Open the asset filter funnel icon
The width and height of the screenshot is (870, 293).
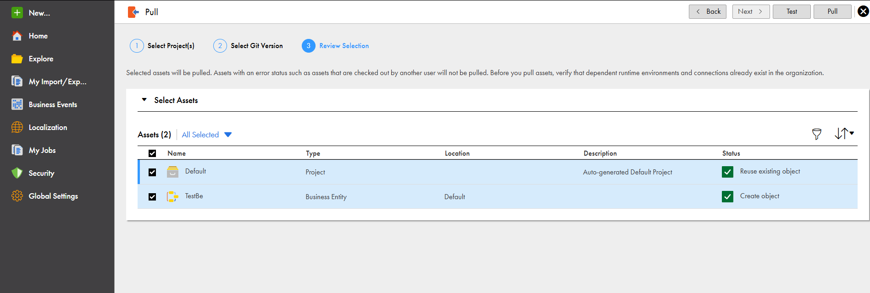click(817, 134)
